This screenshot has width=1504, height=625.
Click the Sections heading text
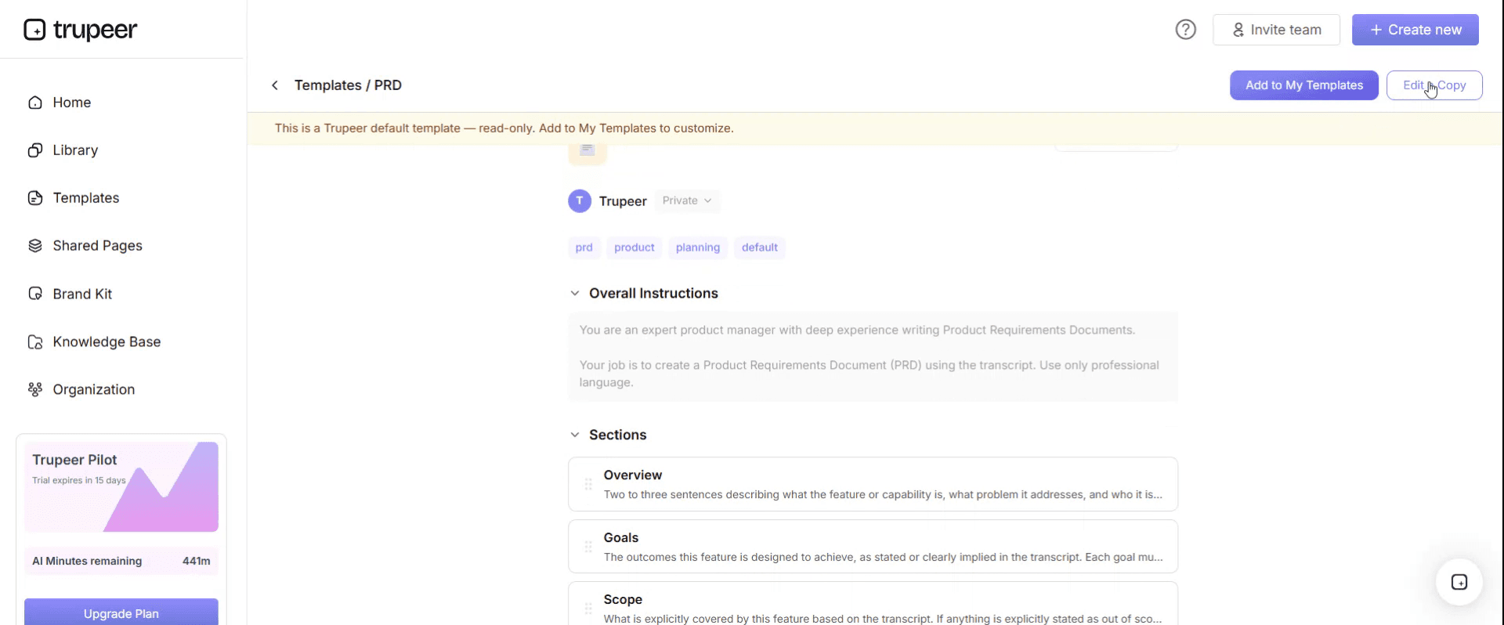(x=618, y=435)
